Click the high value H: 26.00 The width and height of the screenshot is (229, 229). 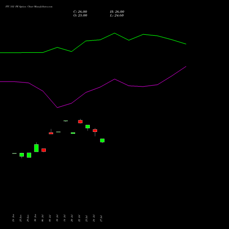(x=117, y=11)
